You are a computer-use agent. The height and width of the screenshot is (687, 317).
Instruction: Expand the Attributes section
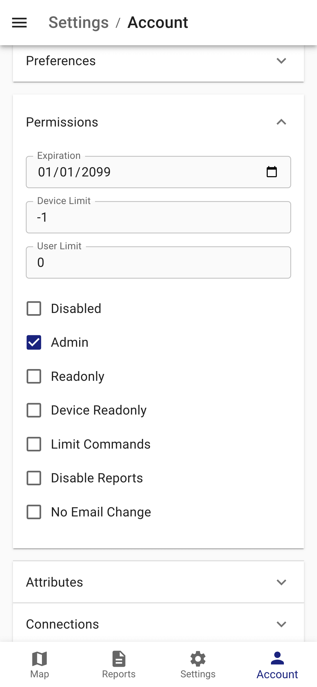tap(281, 582)
